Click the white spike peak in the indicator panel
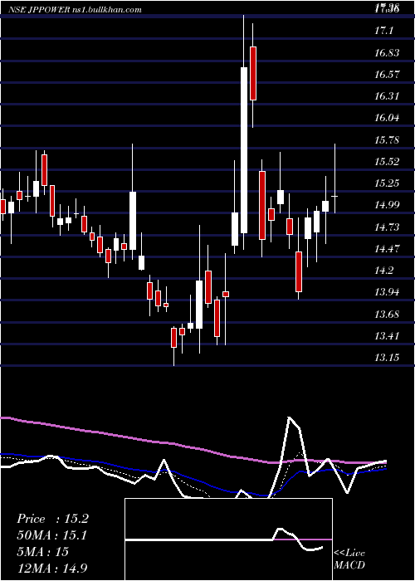The width and height of the screenshot is (415, 581). (x=290, y=417)
